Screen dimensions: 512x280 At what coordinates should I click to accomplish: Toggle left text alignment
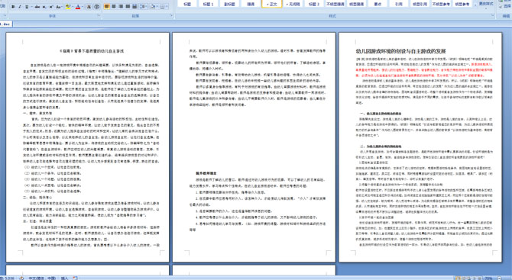[x=107, y=7]
